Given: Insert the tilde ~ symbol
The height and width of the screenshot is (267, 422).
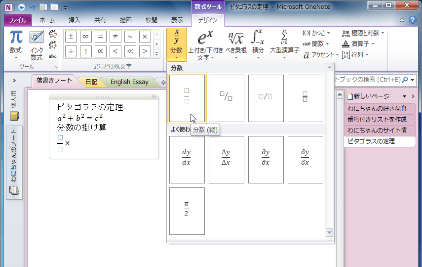Looking at the screenshot, I should point(130,37).
